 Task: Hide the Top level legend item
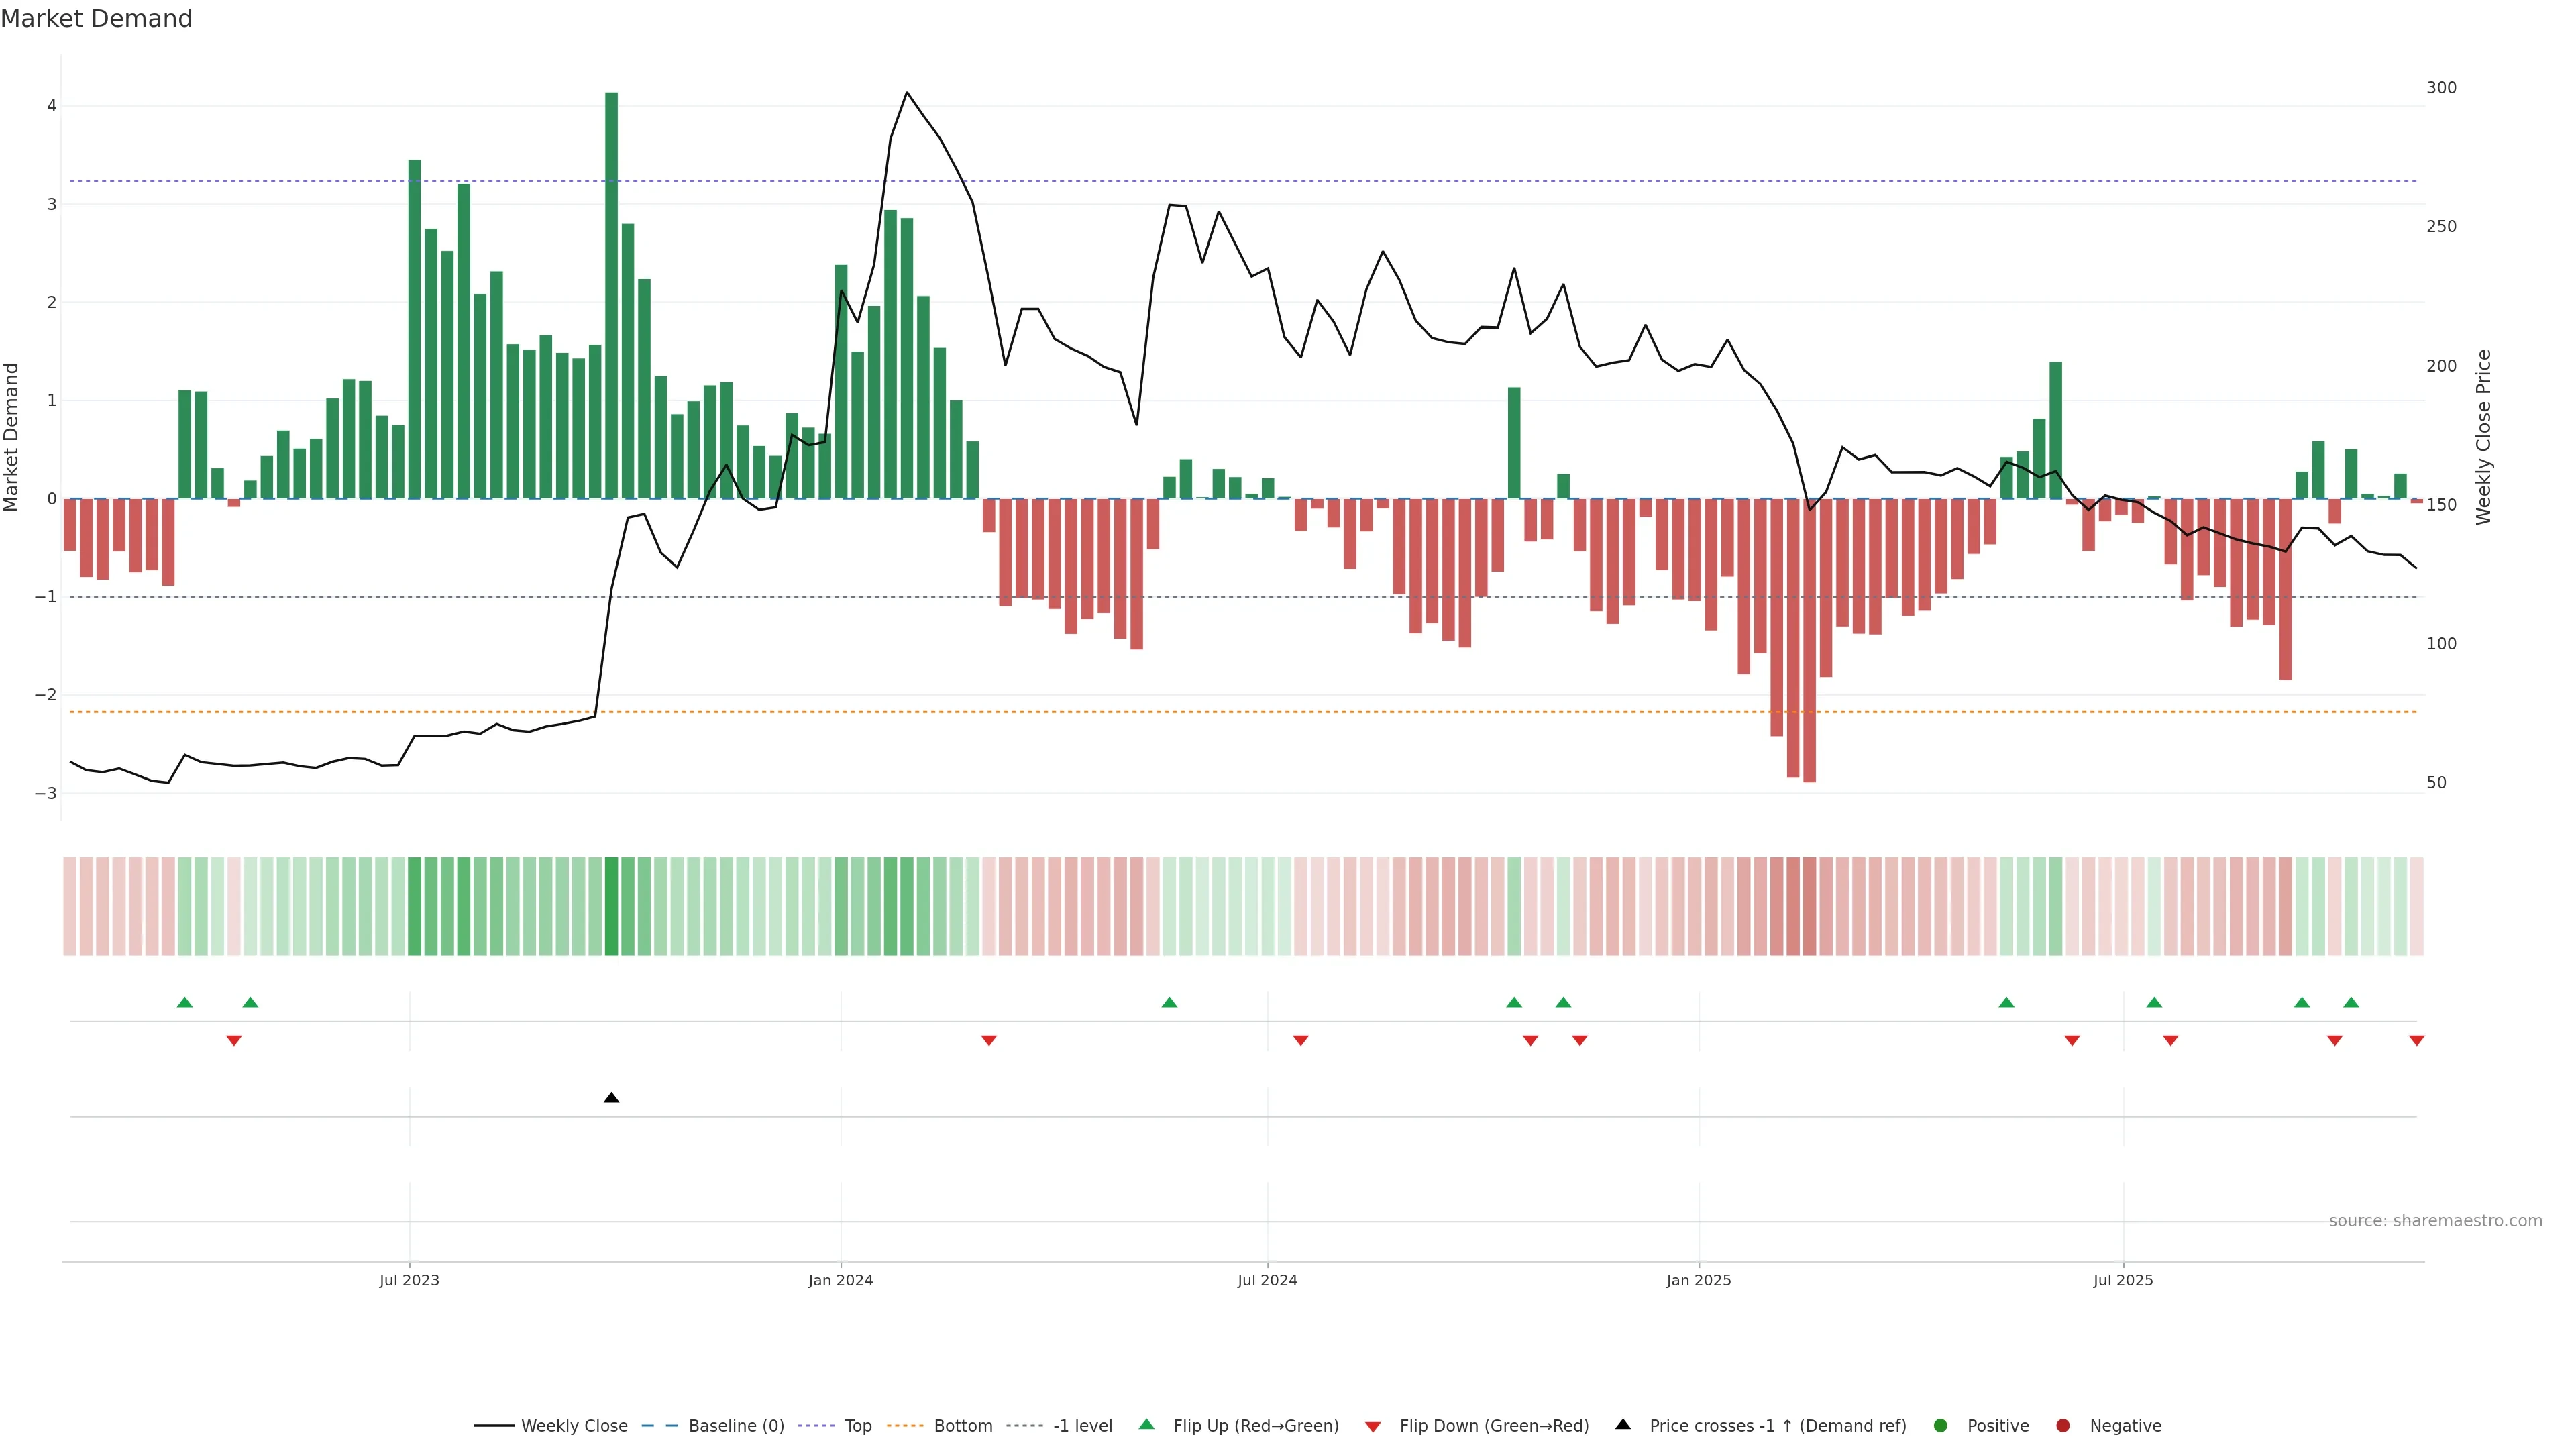[x=857, y=1426]
